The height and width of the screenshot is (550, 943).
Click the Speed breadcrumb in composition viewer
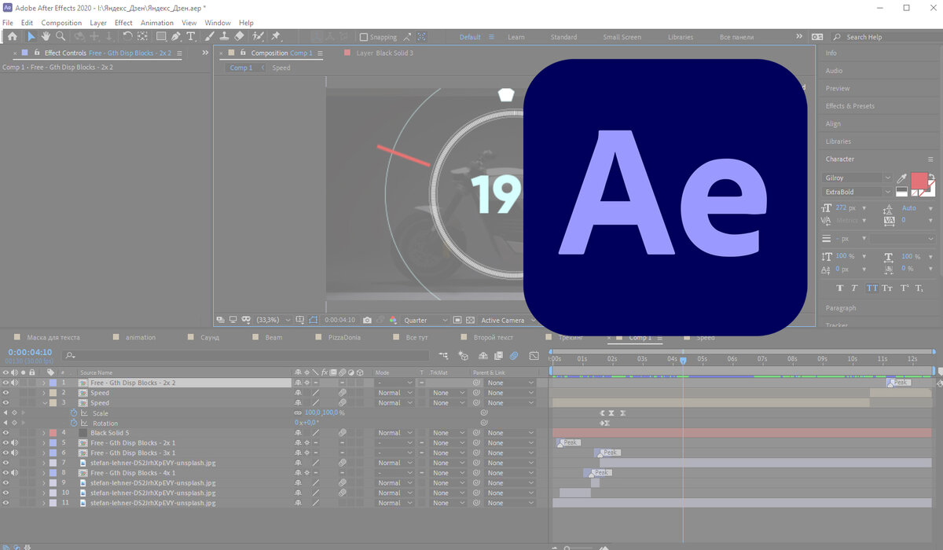click(281, 68)
